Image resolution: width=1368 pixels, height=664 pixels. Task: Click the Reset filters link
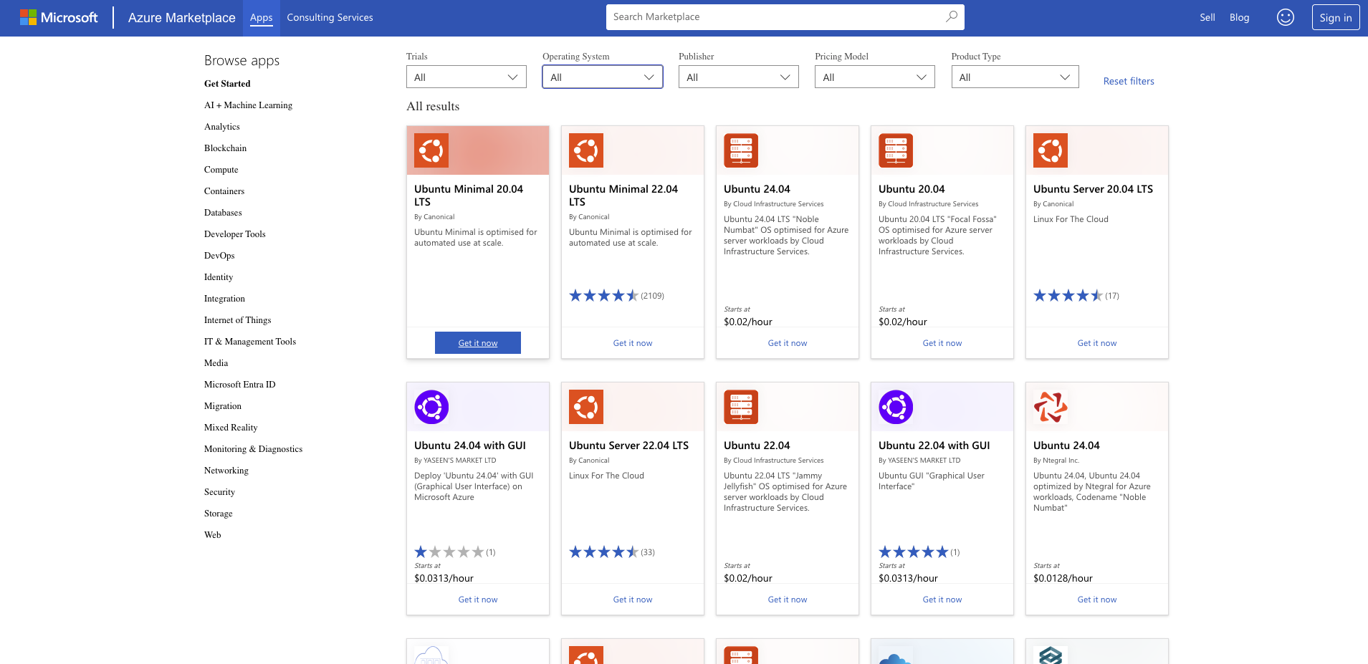click(1129, 81)
